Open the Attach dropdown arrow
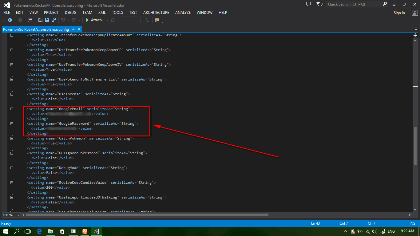This screenshot has height=236, width=420. coord(107,20)
